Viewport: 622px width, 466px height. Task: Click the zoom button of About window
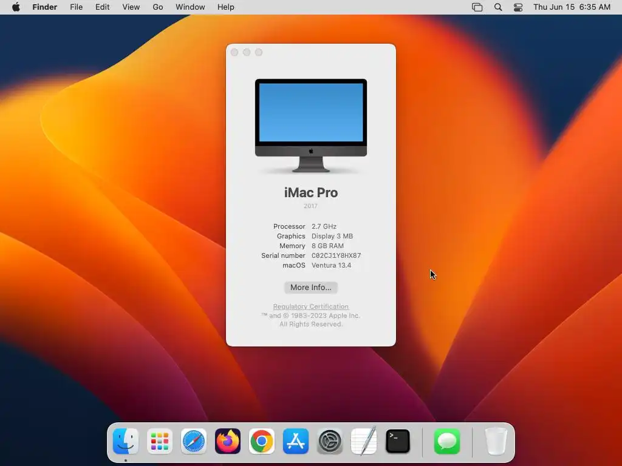(259, 52)
